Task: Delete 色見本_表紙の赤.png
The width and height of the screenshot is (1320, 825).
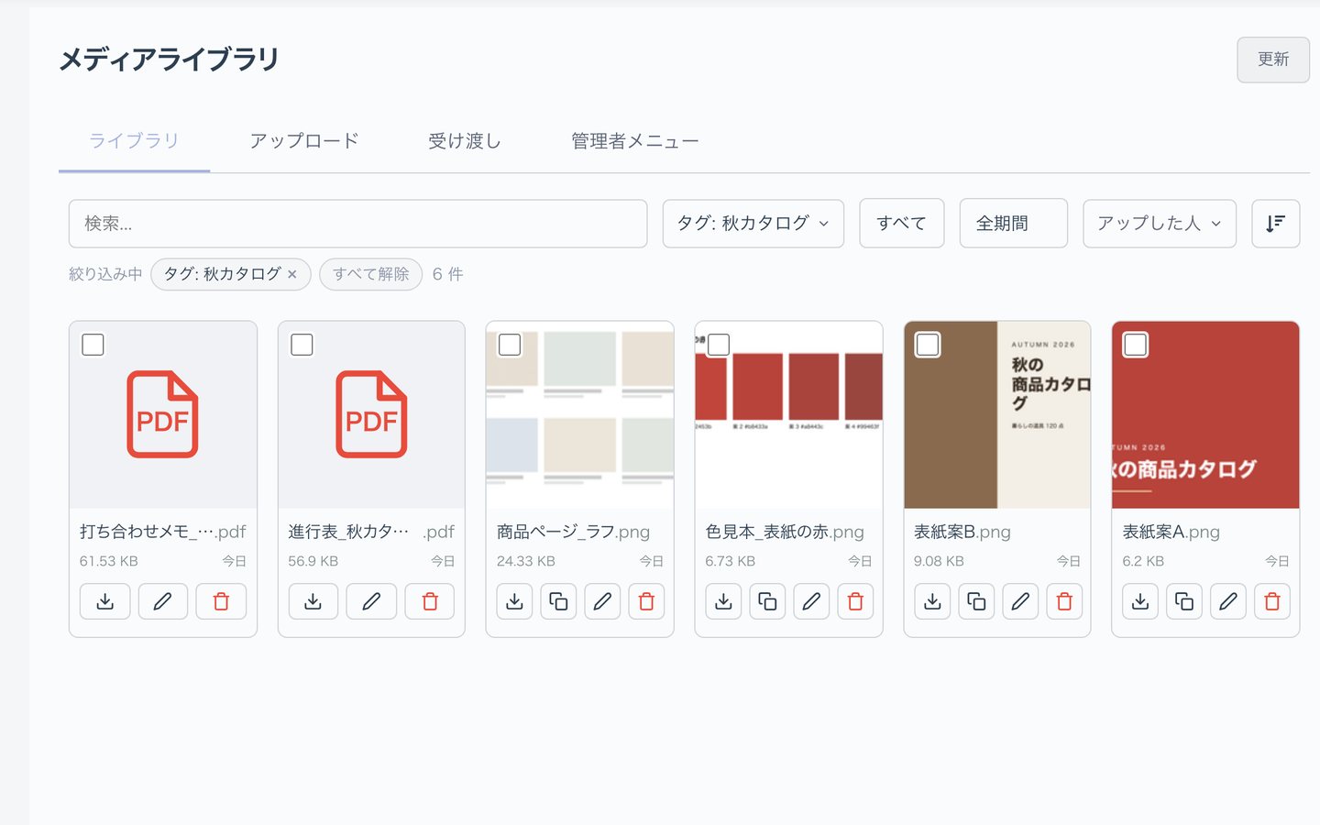Action: click(855, 601)
